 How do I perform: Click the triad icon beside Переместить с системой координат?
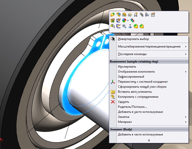pos(113,82)
